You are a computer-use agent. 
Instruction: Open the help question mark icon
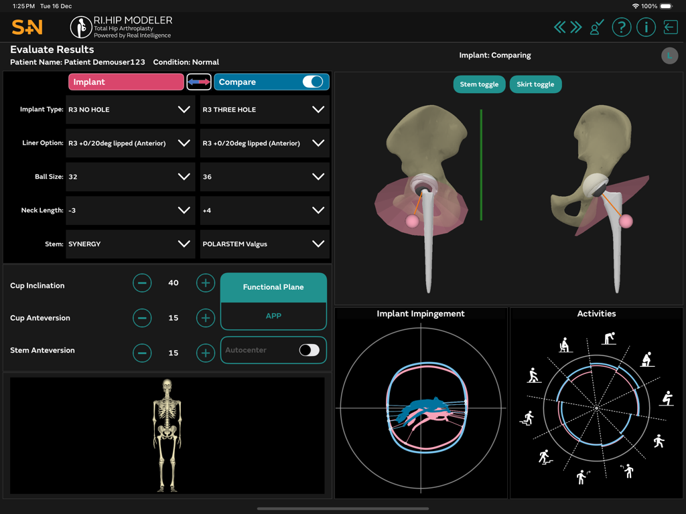[621, 27]
